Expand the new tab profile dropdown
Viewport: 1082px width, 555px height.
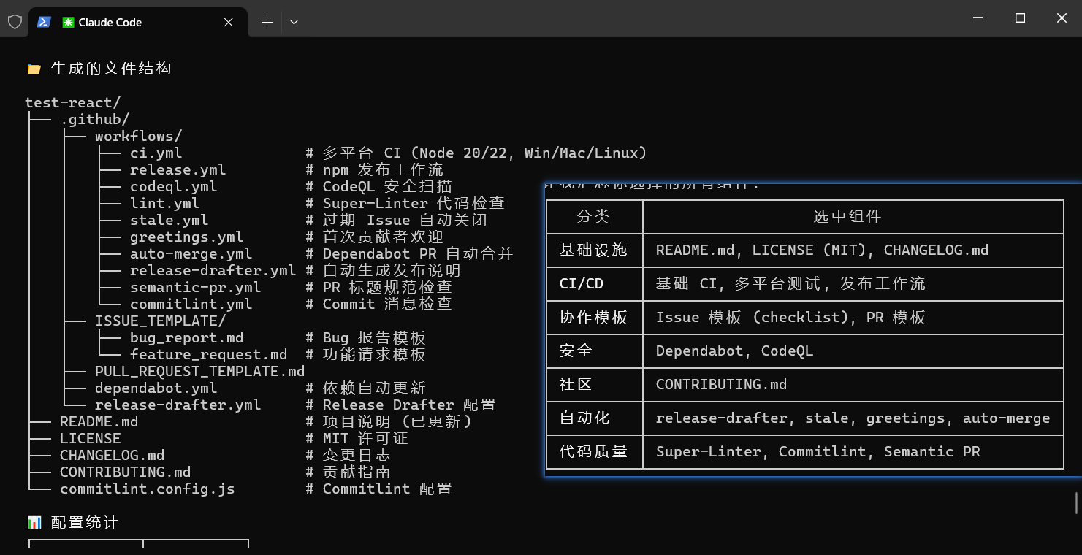294,23
